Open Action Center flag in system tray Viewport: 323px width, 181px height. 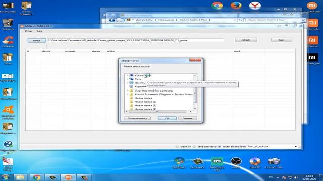click(284, 177)
